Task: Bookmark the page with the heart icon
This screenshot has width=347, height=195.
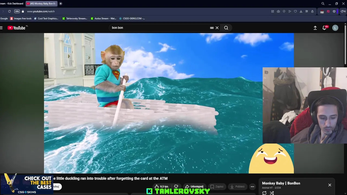Action: pos(295,11)
